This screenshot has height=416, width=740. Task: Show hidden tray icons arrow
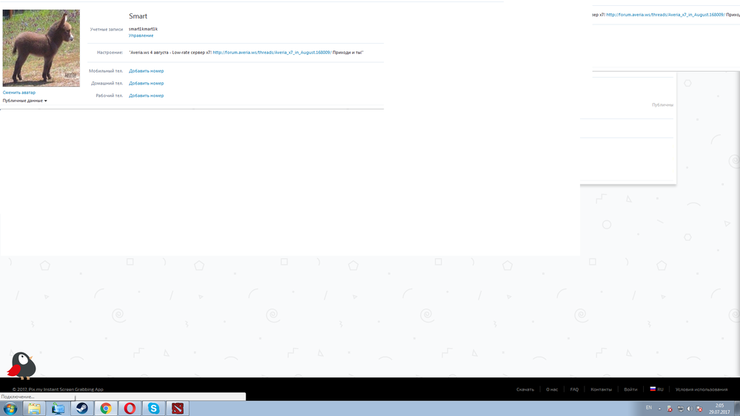coord(659,409)
